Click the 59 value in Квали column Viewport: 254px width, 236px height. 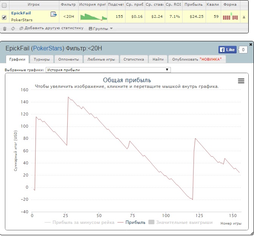(216, 17)
